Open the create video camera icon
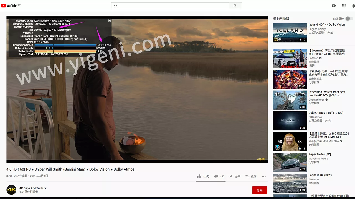 (x=334, y=6)
